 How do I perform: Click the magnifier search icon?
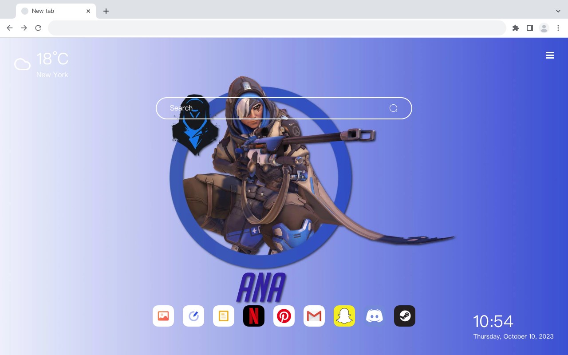[393, 108]
